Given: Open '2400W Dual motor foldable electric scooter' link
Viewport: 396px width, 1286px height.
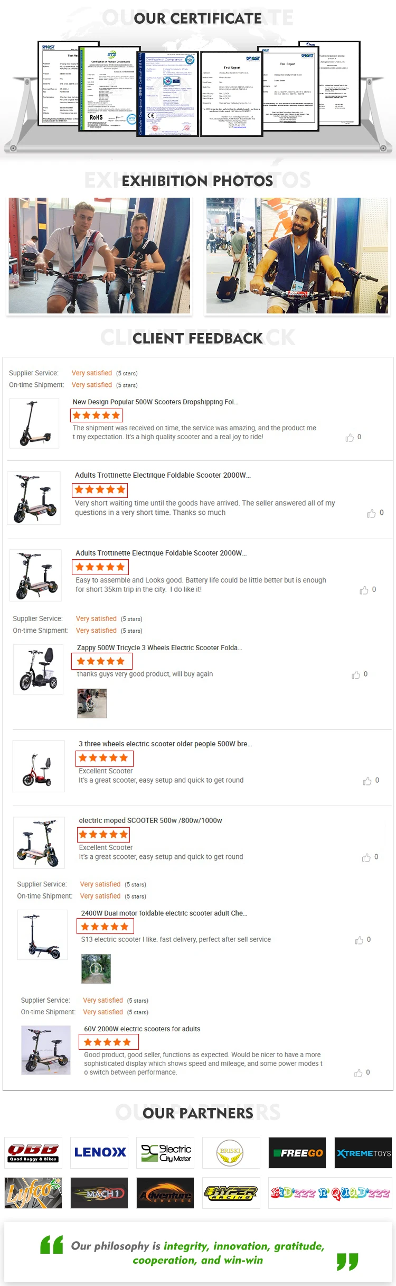Looking at the screenshot, I should (164, 913).
